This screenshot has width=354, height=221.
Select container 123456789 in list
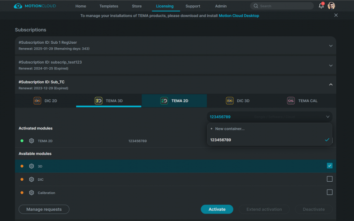click(270, 140)
